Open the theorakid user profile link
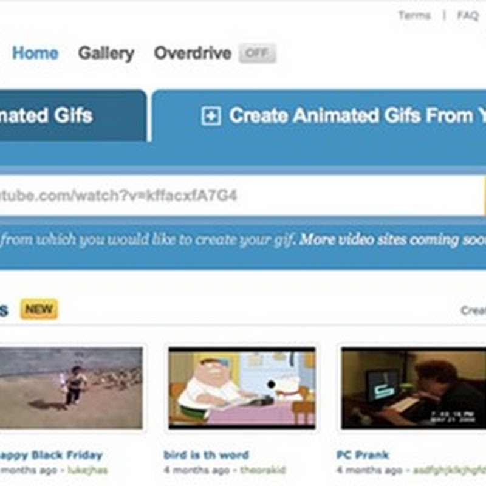The height and width of the screenshot is (486, 486). coord(262,470)
